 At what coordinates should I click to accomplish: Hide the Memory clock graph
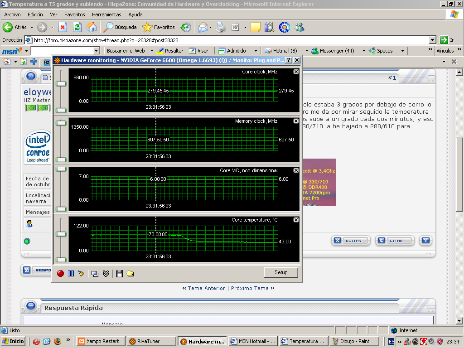point(296,121)
